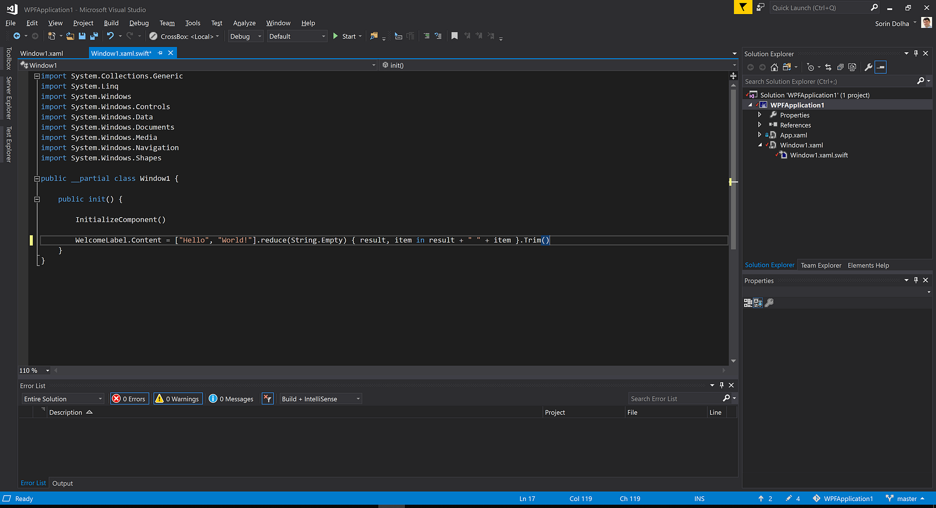
Task: Click Pending Changes Filter clock icon
Action: 810,67
